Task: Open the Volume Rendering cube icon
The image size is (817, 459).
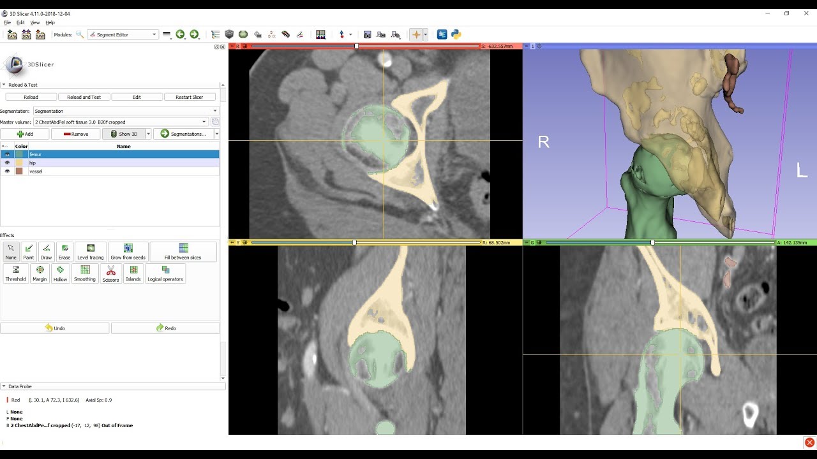Action: pyautogui.click(x=229, y=34)
